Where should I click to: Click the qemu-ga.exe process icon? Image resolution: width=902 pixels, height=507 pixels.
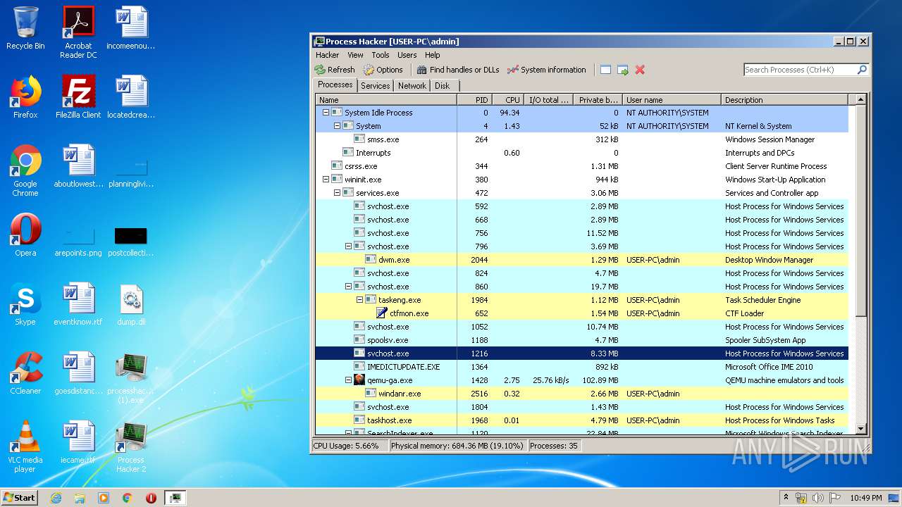[359, 380]
